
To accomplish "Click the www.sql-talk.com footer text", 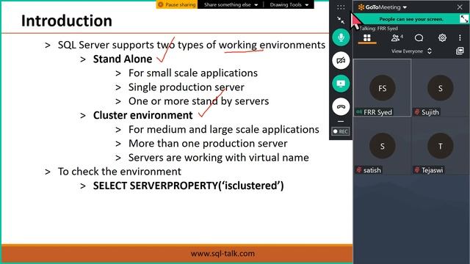I will 223,254.
